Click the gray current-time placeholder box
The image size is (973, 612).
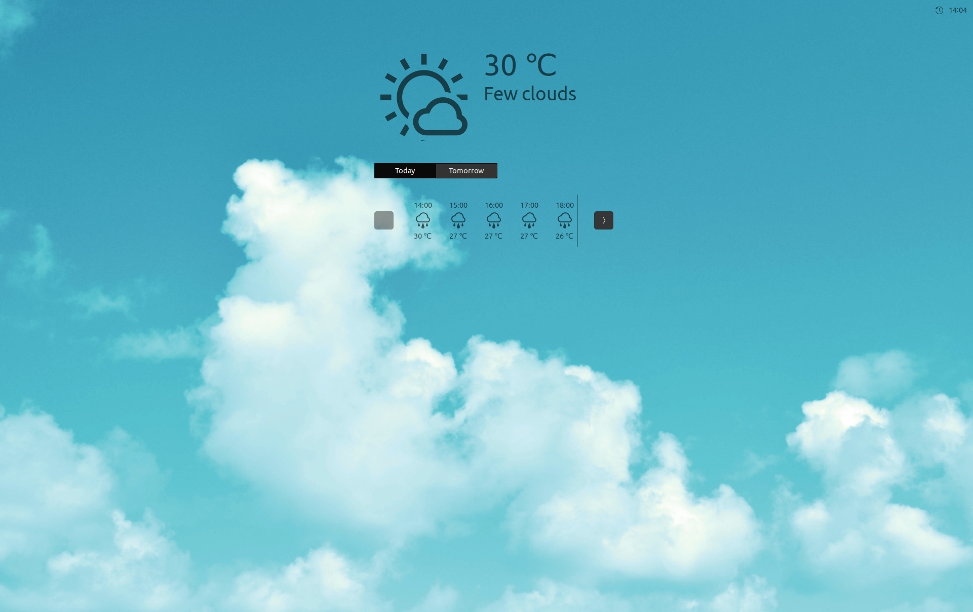pos(383,220)
